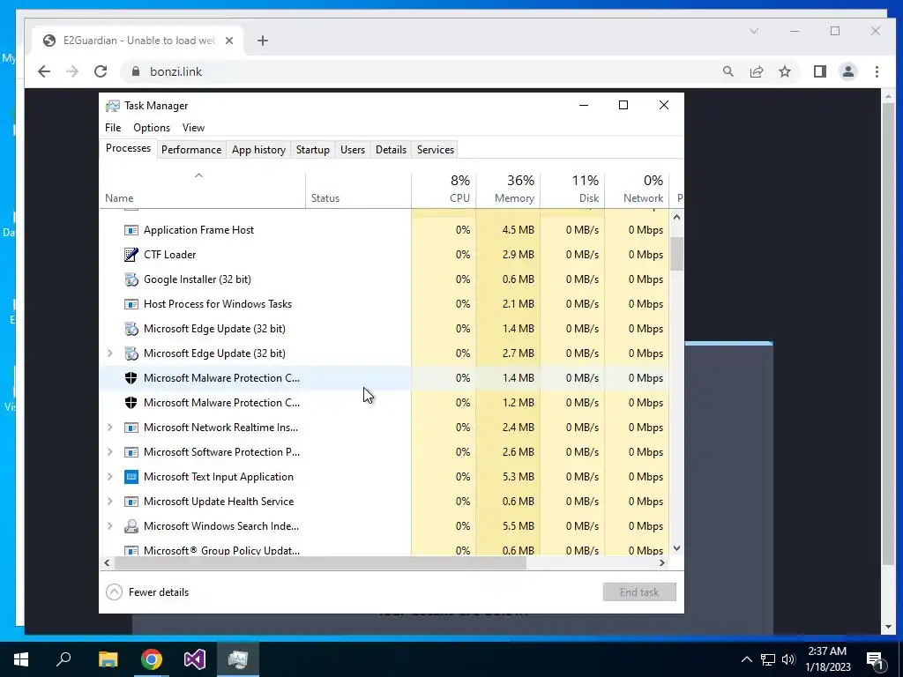Click the Google Installer process icon
903x677 pixels.
point(131,279)
